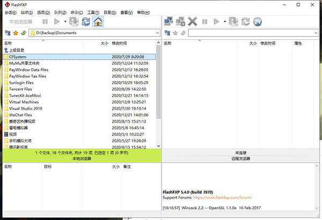This screenshot has width=322, height=220.
Task: Click the local transfer queue icon
Action: 74,21
